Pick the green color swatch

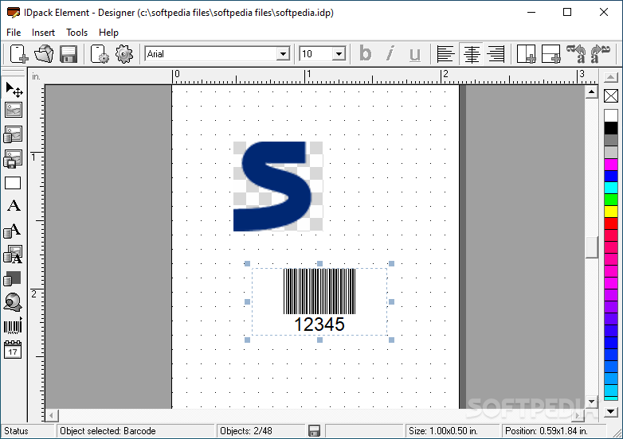611,200
